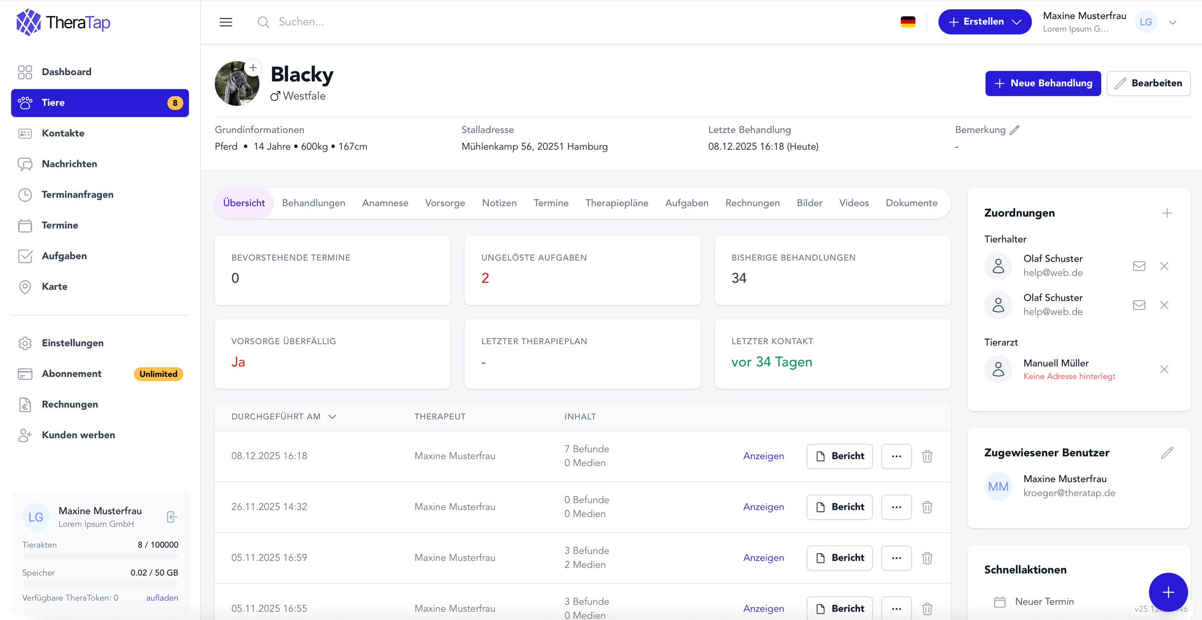The height and width of the screenshot is (620, 1202).
Task: Click the hamburger menu icon
Action: (x=226, y=22)
